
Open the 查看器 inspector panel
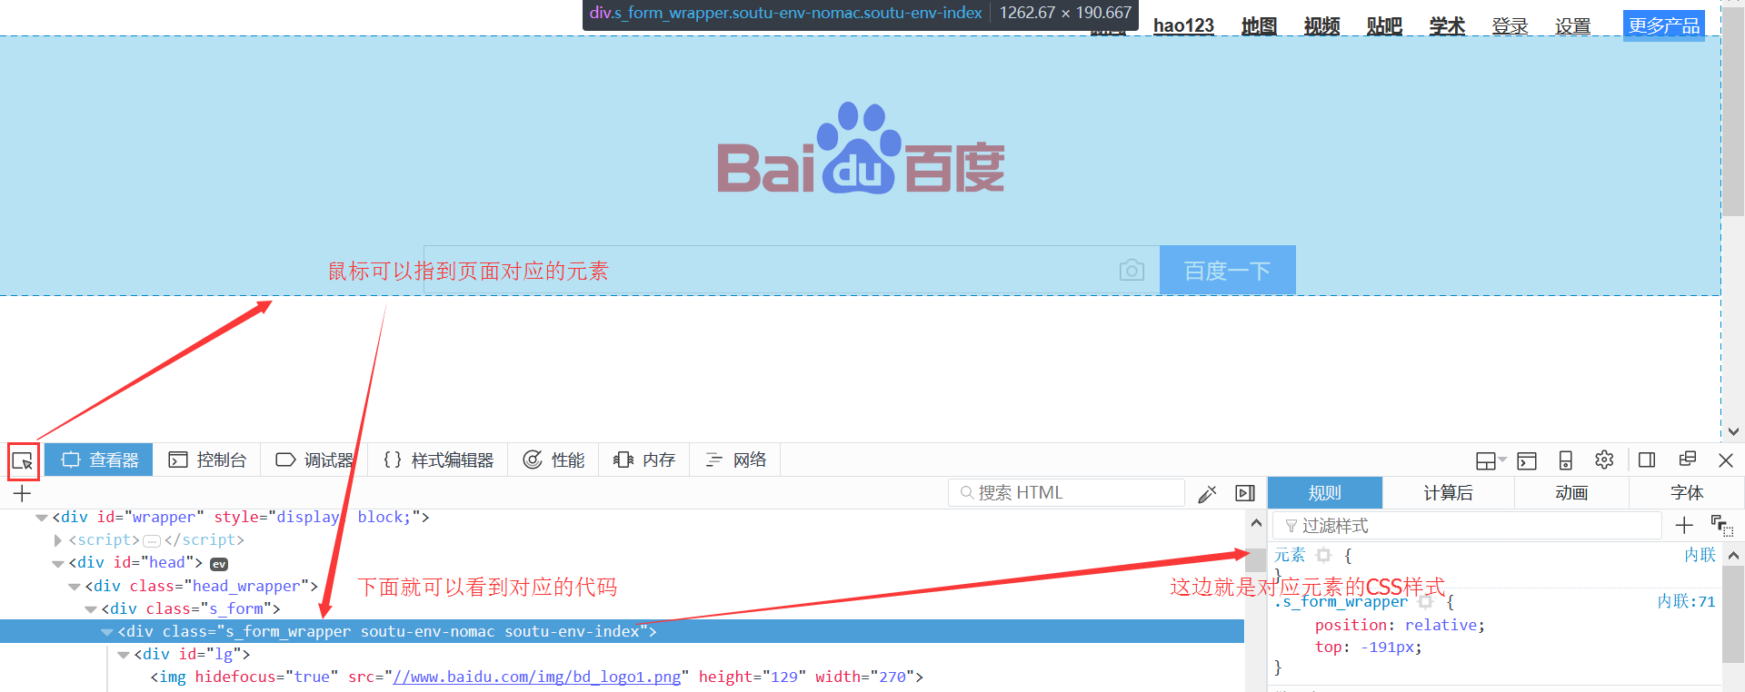[x=99, y=460]
